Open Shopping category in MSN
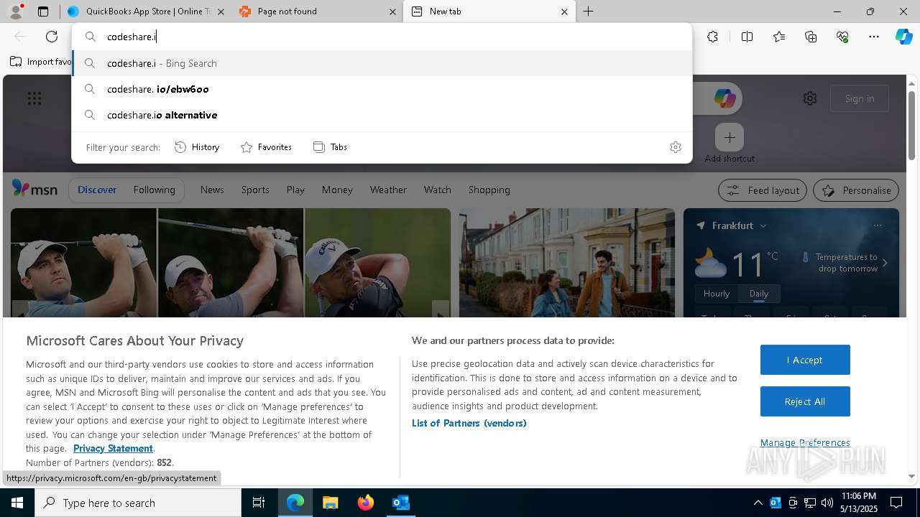 coord(489,190)
